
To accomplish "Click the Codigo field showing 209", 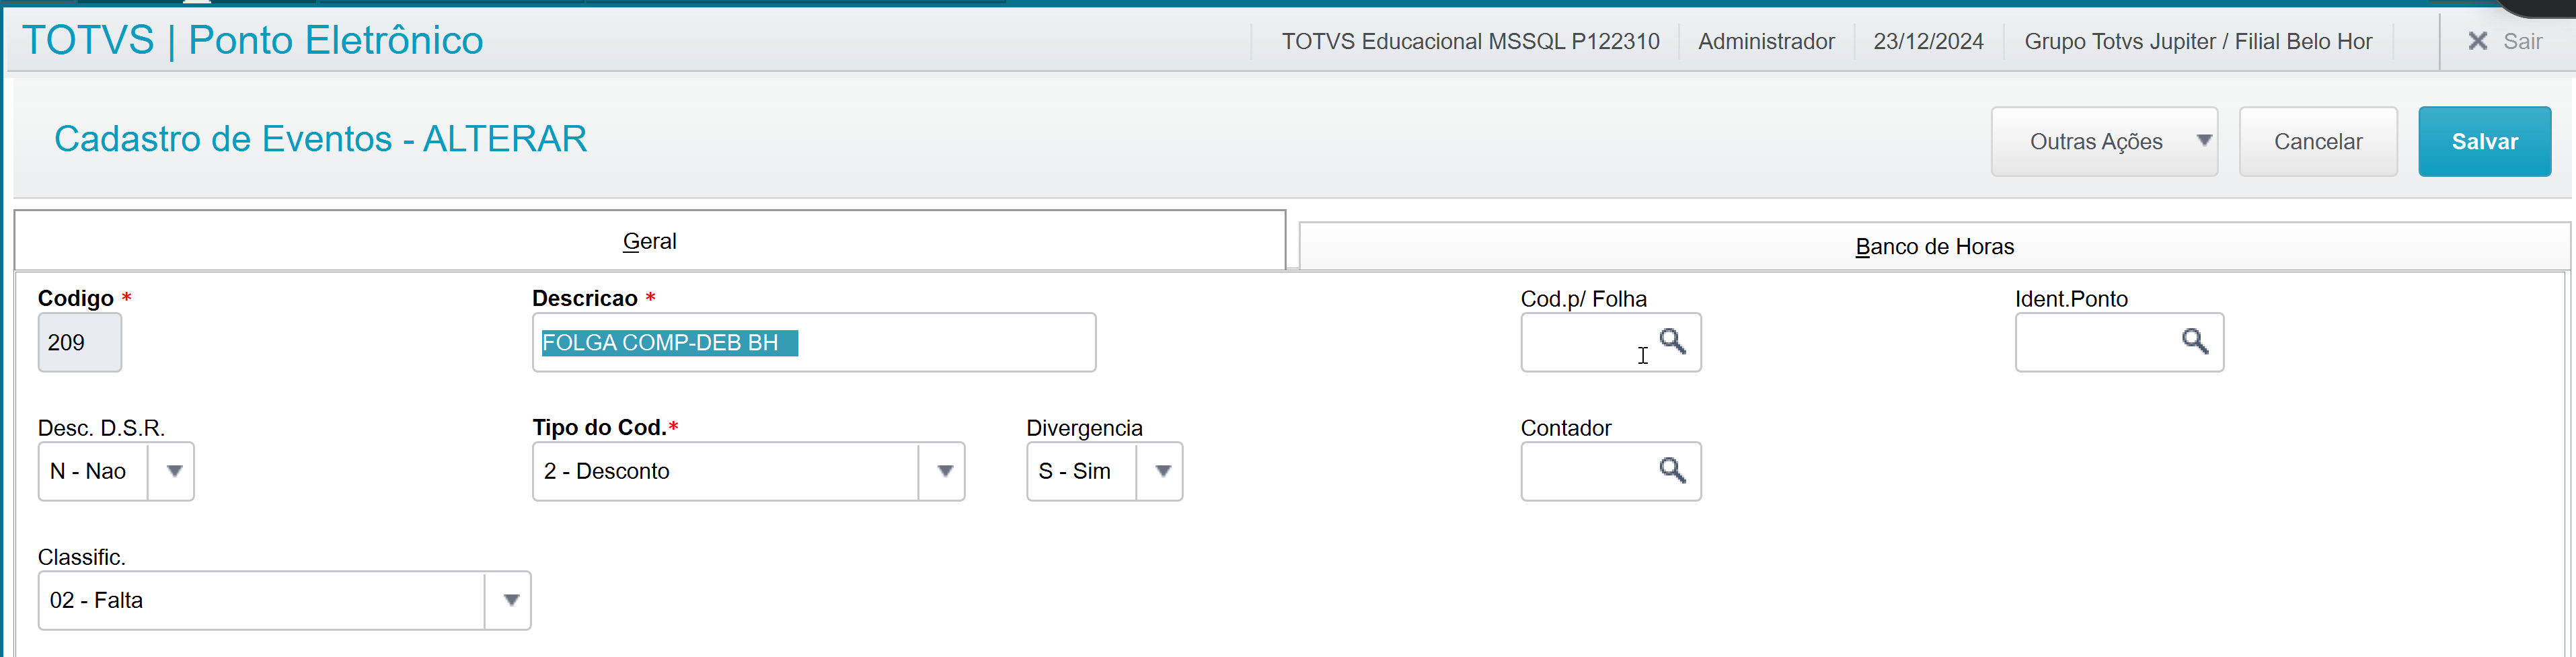I will coord(80,342).
